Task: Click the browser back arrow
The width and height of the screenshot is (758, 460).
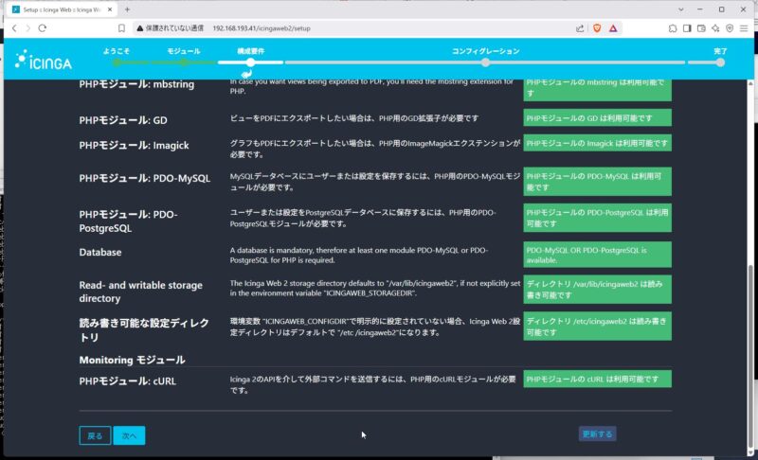Action: (14, 28)
